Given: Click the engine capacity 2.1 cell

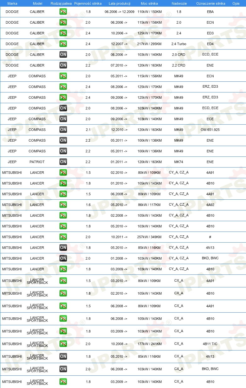Looking at the screenshot, I should tap(88, 130).
